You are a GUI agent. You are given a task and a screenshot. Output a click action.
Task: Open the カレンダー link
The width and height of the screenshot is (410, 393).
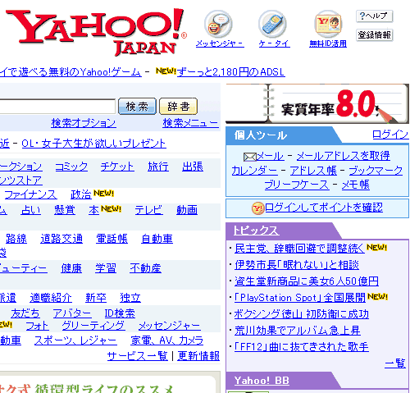[254, 171]
